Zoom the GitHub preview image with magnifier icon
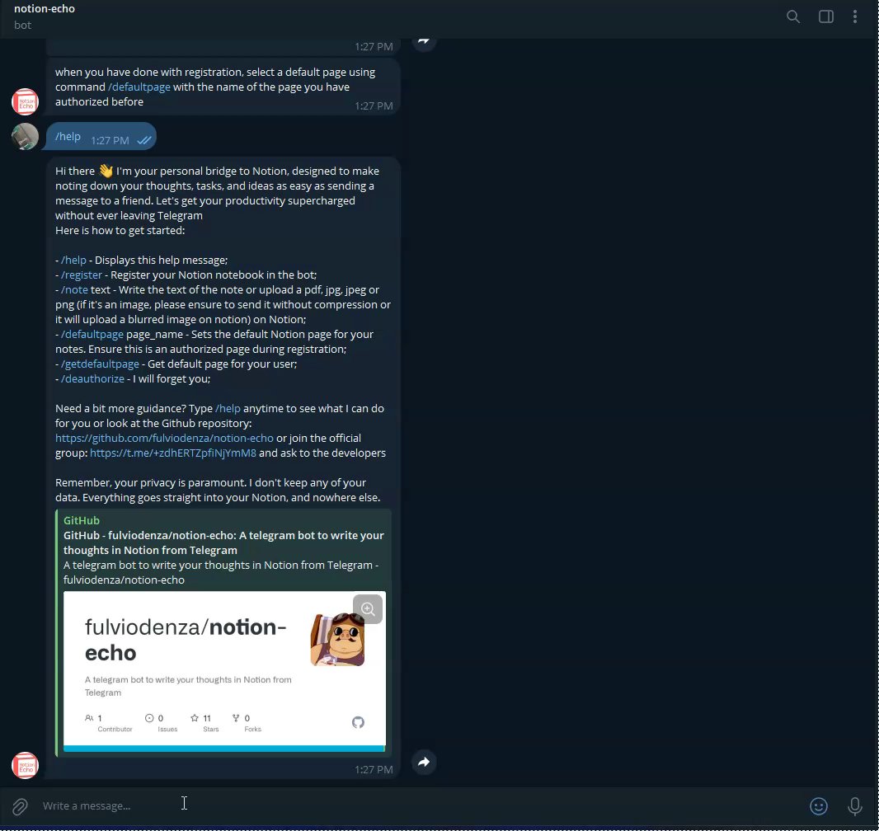The image size is (879, 831). click(368, 609)
